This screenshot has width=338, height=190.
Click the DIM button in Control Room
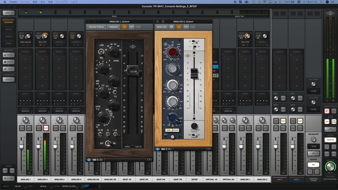313,153
